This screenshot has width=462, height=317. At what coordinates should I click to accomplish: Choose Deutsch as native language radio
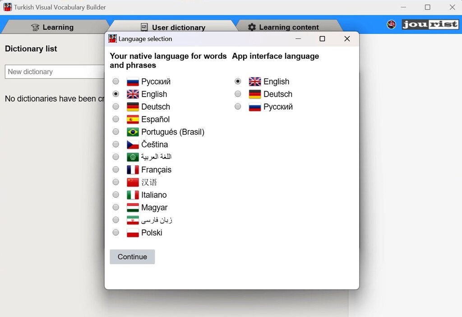pyautogui.click(x=116, y=106)
